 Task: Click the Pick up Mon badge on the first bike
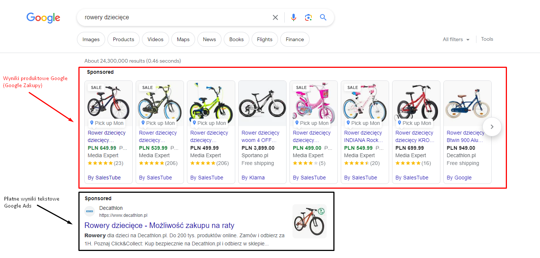[106, 123]
